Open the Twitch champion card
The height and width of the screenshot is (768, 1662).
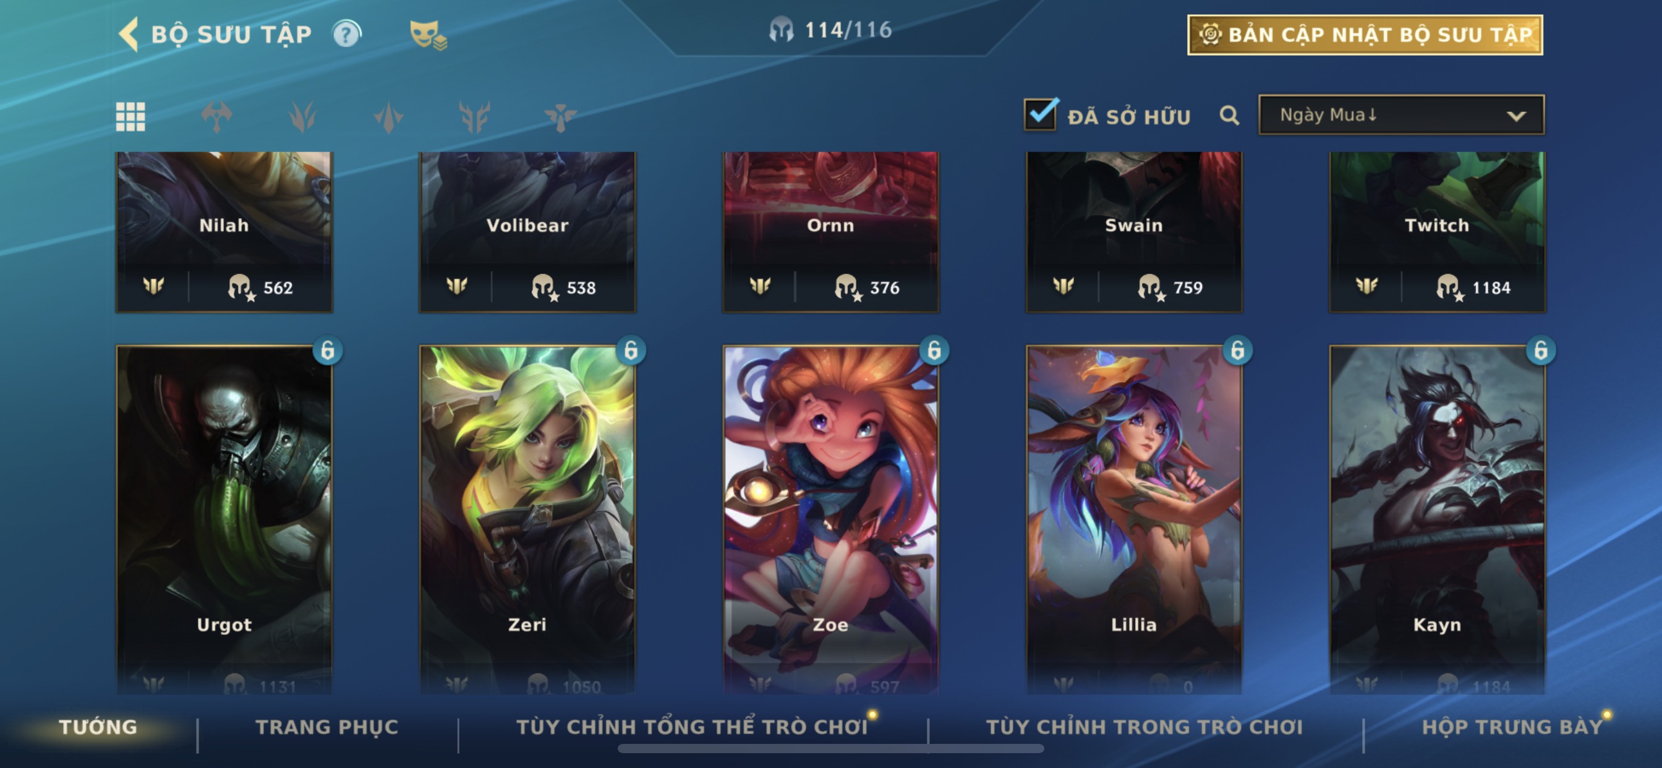coord(1437,233)
